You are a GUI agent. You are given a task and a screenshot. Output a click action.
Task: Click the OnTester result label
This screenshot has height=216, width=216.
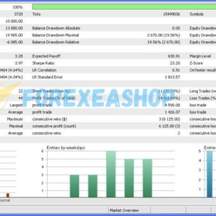pos(202,70)
